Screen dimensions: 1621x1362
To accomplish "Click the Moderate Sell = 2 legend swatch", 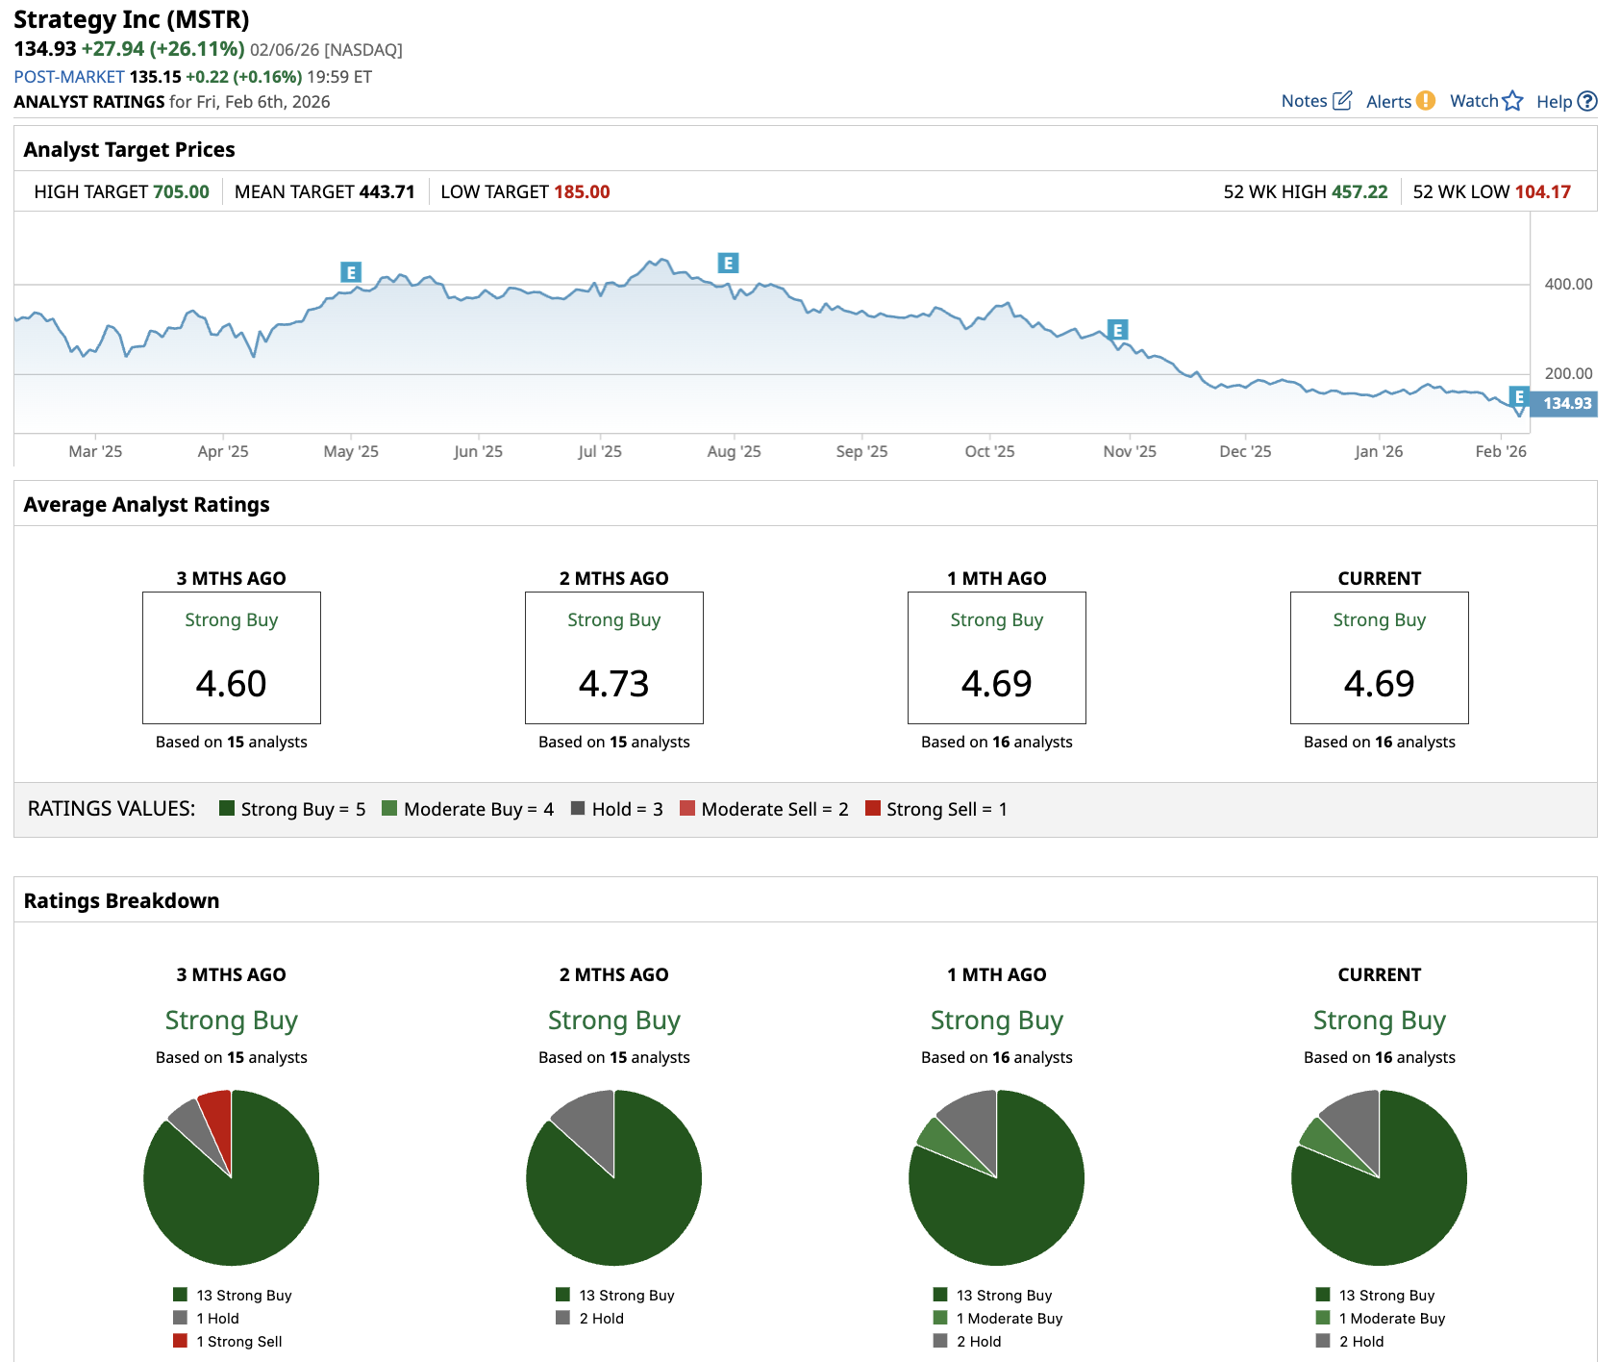I will pyautogui.click(x=687, y=808).
